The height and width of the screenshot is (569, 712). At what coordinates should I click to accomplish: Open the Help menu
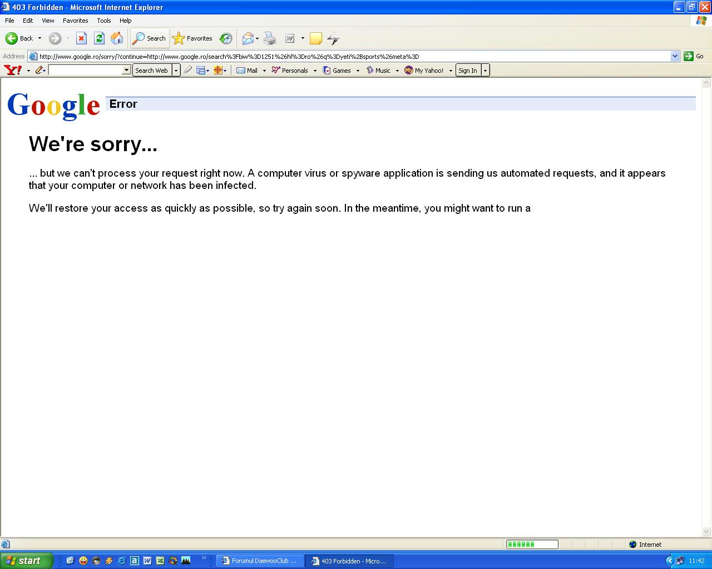click(x=126, y=21)
